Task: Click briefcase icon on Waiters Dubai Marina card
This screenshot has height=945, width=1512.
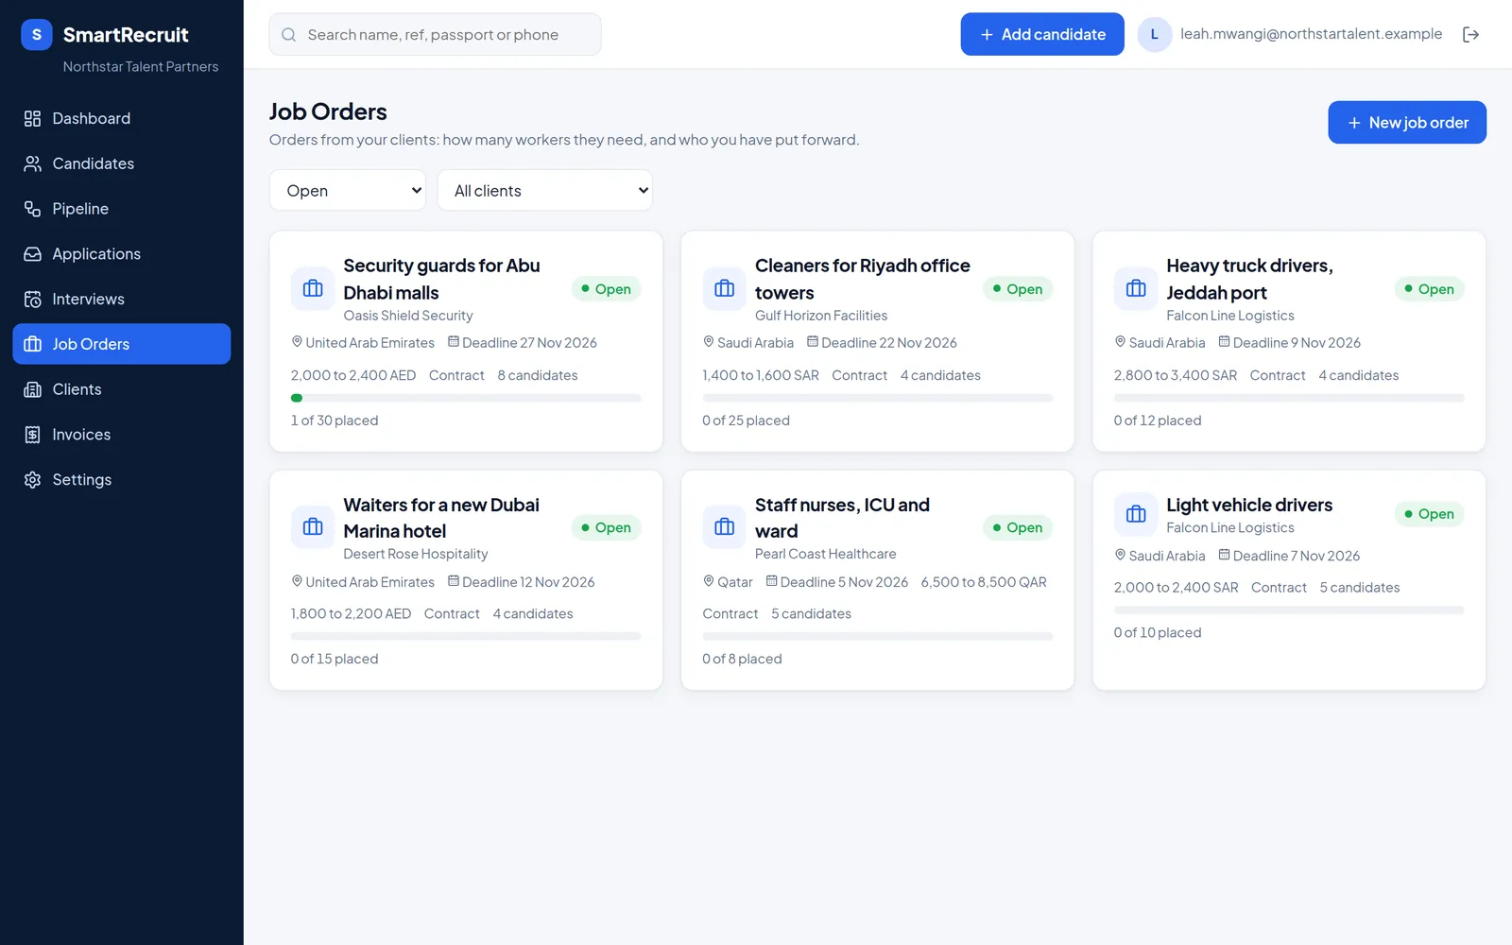Action: point(313,527)
